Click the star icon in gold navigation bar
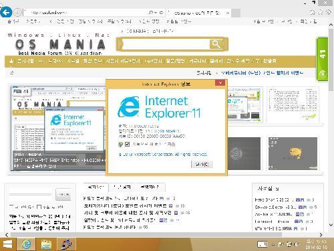This screenshot has width=334, height=251. (x=11, y=61)
